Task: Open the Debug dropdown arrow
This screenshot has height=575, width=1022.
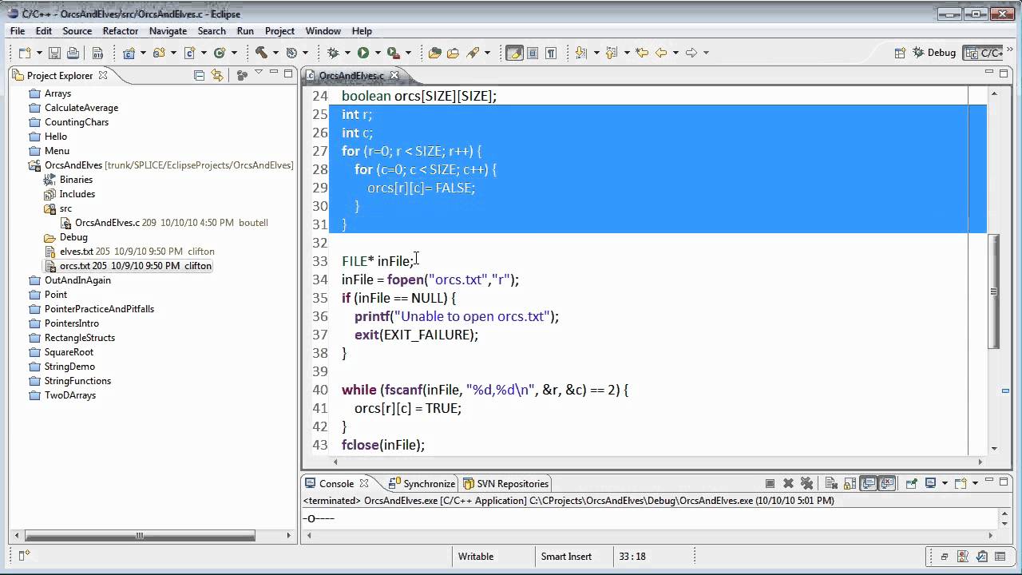Action: pos(347,53)
